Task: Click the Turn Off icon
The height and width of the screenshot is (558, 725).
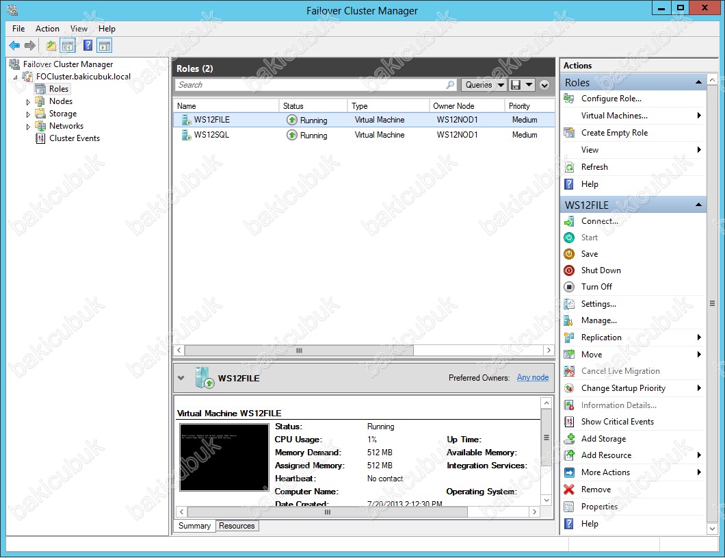Action: click(x=569, y=287)
